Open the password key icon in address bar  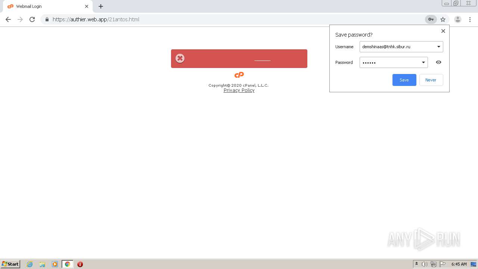coord(431,19)
